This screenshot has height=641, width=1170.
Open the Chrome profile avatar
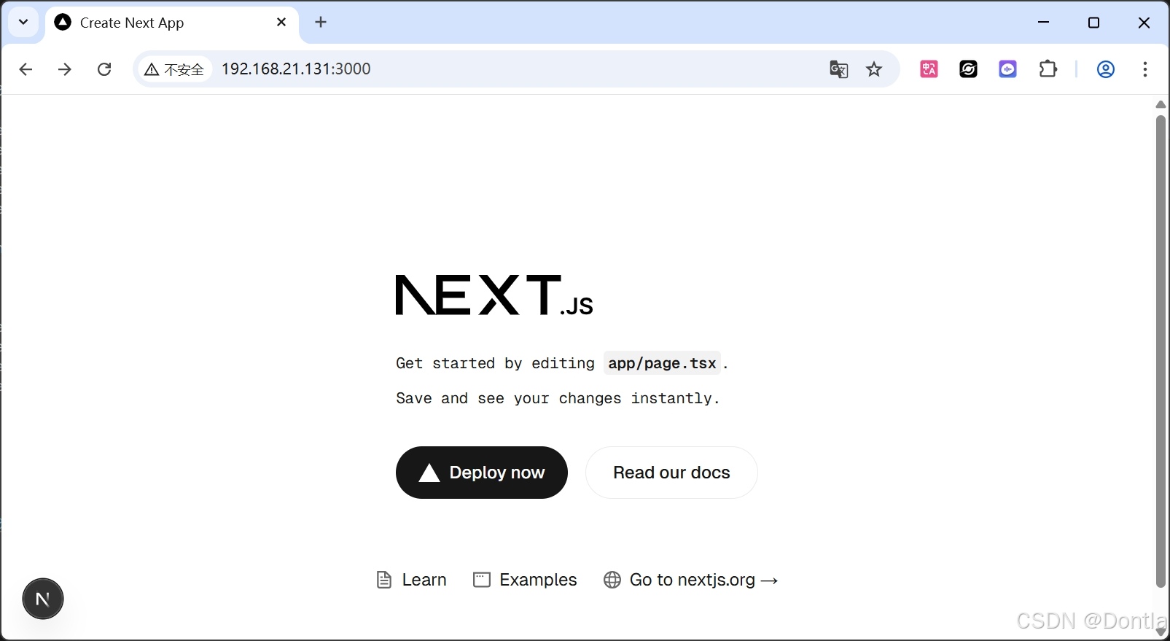point(1106,69)
